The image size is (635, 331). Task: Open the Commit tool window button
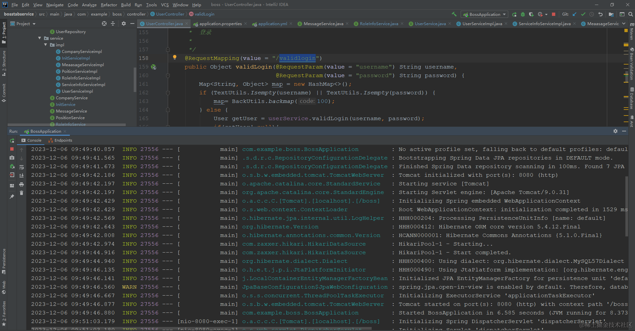(x=4, y=93)
